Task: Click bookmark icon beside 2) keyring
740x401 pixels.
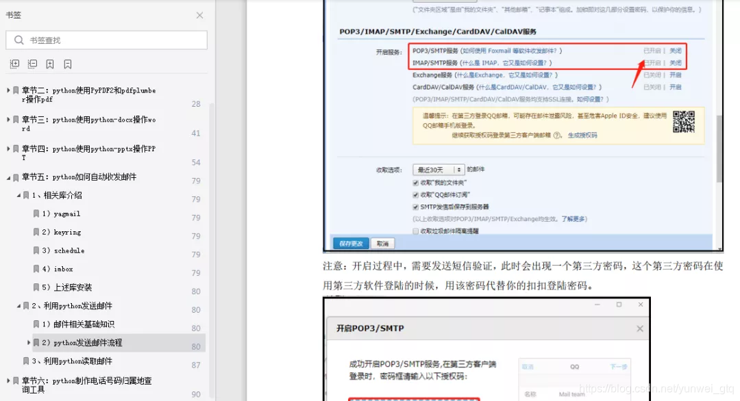Action: [36, 232]
